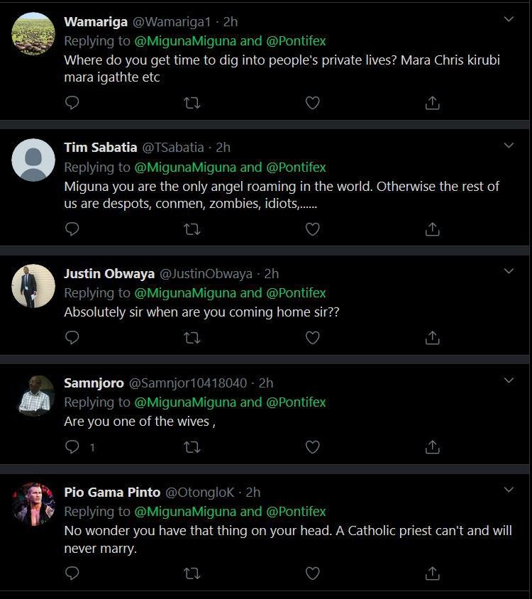
Task: Open more options on Wamariga's tweet
Action: click(509, 19)
